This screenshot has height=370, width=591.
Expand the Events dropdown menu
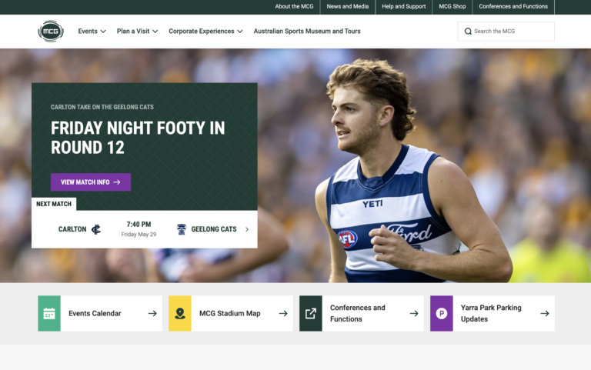(x=92, y=32)
